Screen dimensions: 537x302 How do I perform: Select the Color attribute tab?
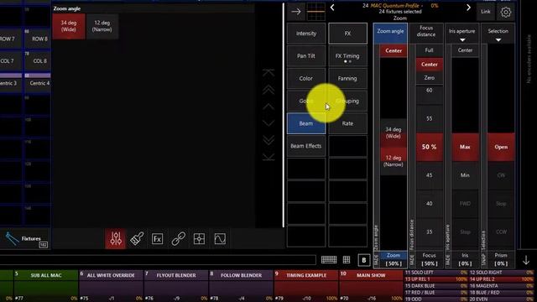tap(306, 78)
